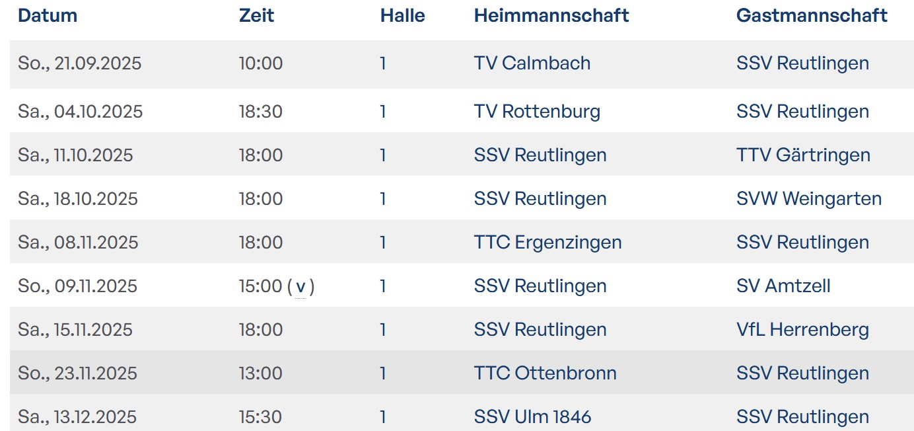Click SSV Reutlingen in the SSV Ulm 1846 row
914x431 pixels.
[802, 417]
